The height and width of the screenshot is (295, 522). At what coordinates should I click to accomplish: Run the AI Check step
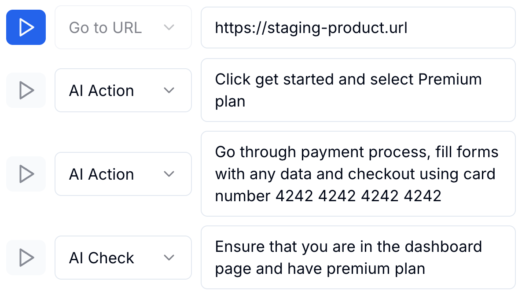pos(26,258)
